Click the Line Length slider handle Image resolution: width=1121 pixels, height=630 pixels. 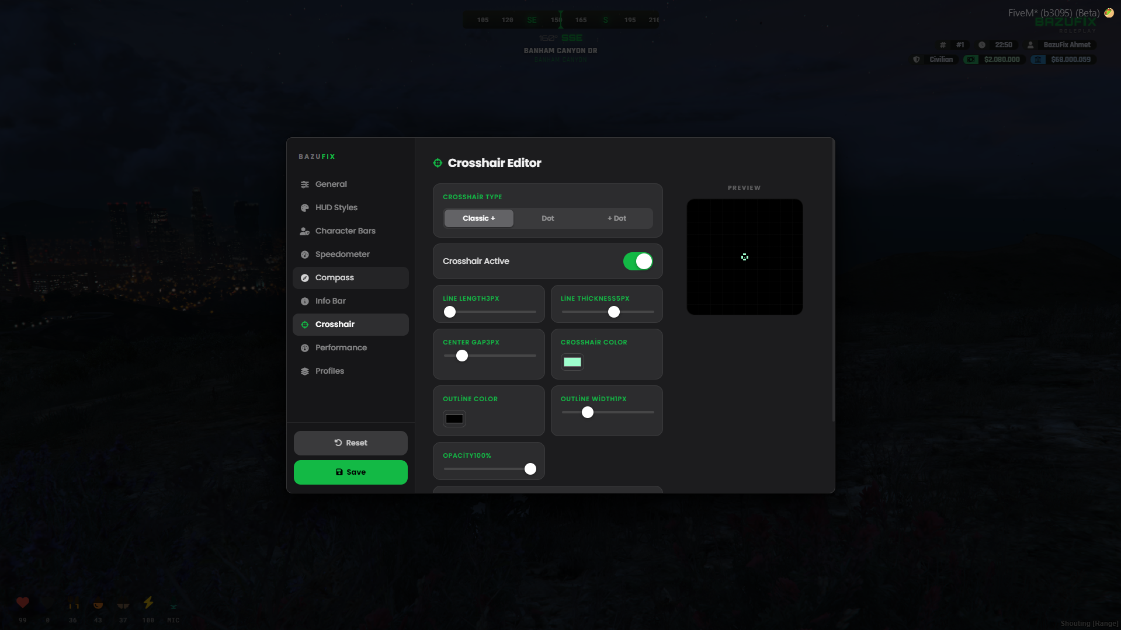click(450, 312)
